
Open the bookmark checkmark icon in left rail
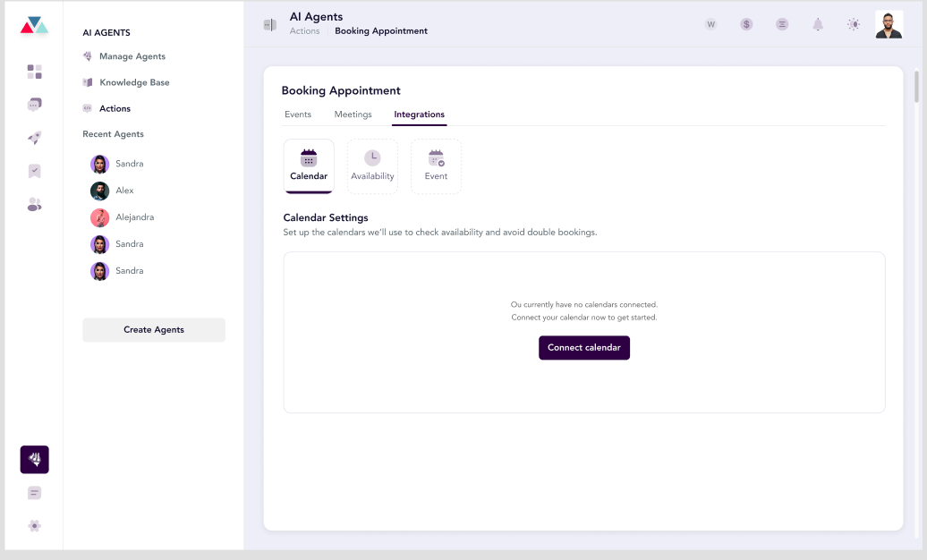point(34,172)
